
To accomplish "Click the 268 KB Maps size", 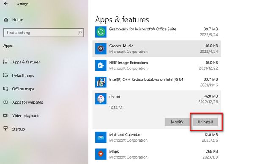I will pyautogui.click(x=212, y=151).
